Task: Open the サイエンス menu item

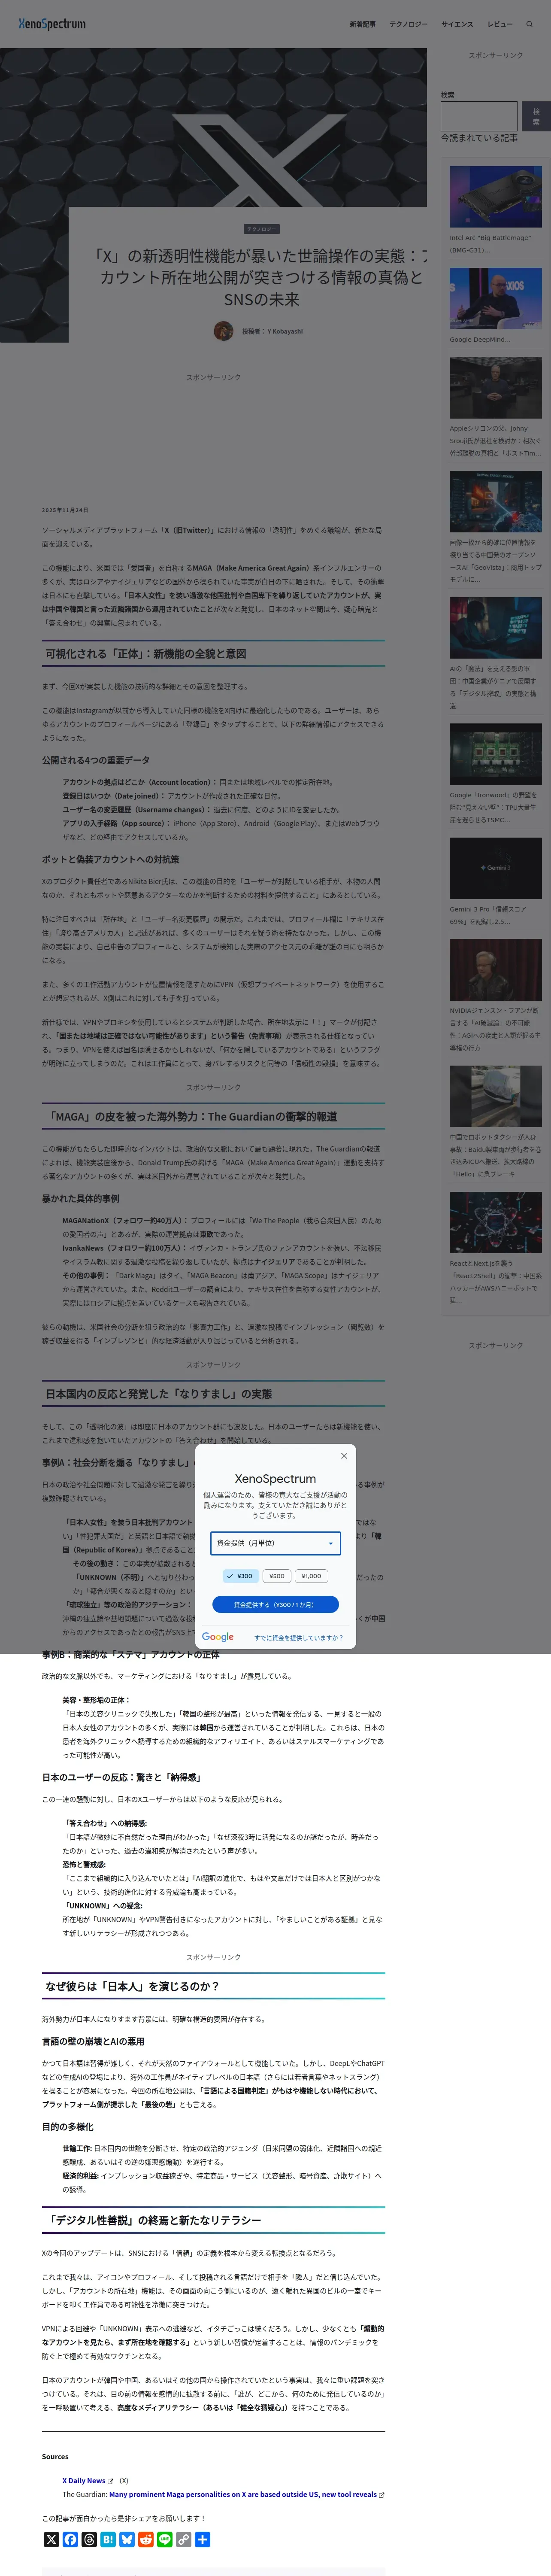Action: click(x=457, y=24)
